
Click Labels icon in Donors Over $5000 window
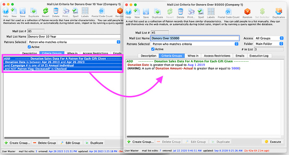click(211, 12)
